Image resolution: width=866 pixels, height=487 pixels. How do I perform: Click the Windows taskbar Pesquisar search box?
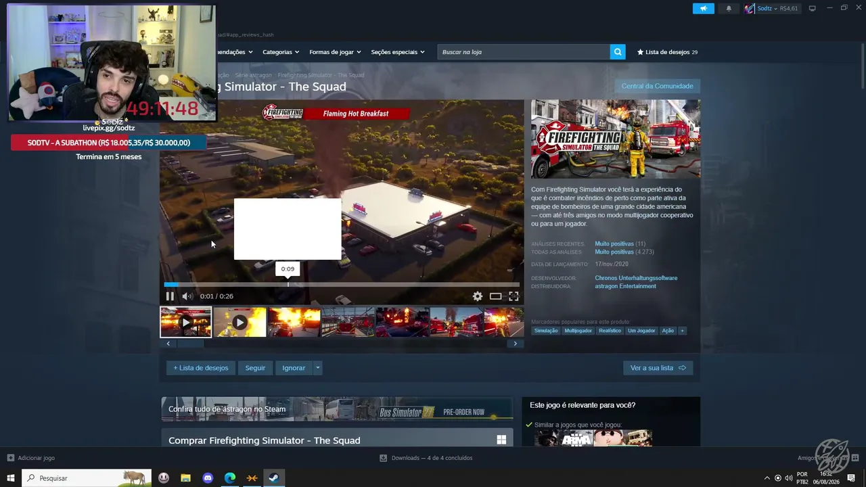click(x=87, y=478)
